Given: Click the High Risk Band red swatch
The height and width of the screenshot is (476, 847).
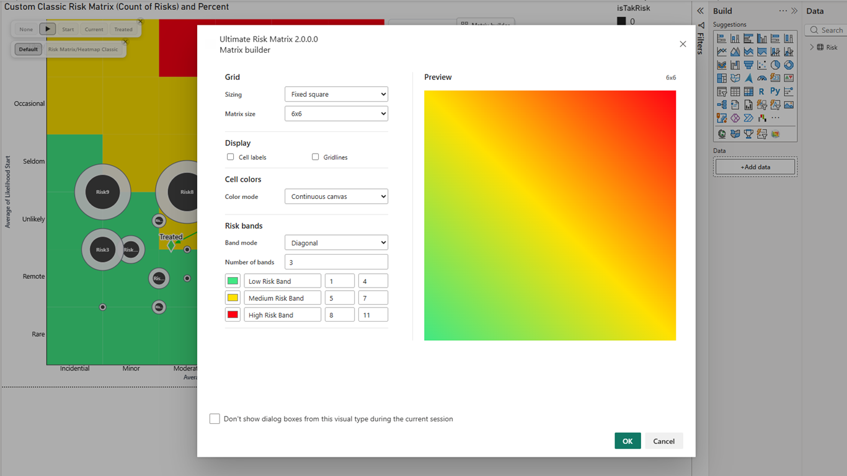Looking at the screenshot, I should click(233, 315).
